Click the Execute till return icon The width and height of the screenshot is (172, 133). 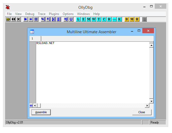click(66, 19)
